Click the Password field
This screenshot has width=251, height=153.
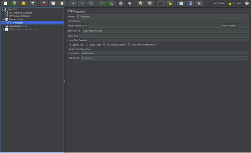click(164, 58)
